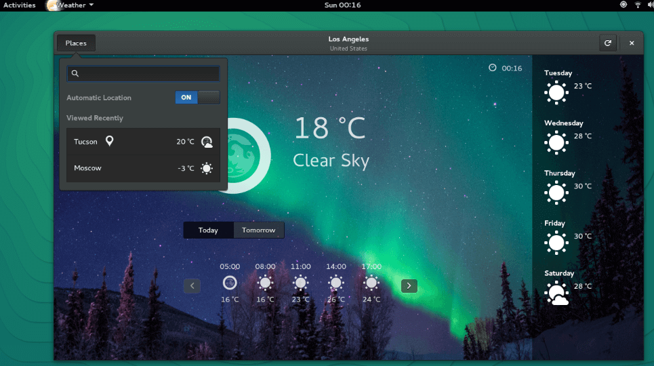The width and height of the screenshot is (654, 366).
Task: Click the 26 °C under 14:00
Action: 335,299
